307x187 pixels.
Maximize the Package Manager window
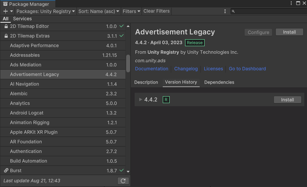(298, 3)
